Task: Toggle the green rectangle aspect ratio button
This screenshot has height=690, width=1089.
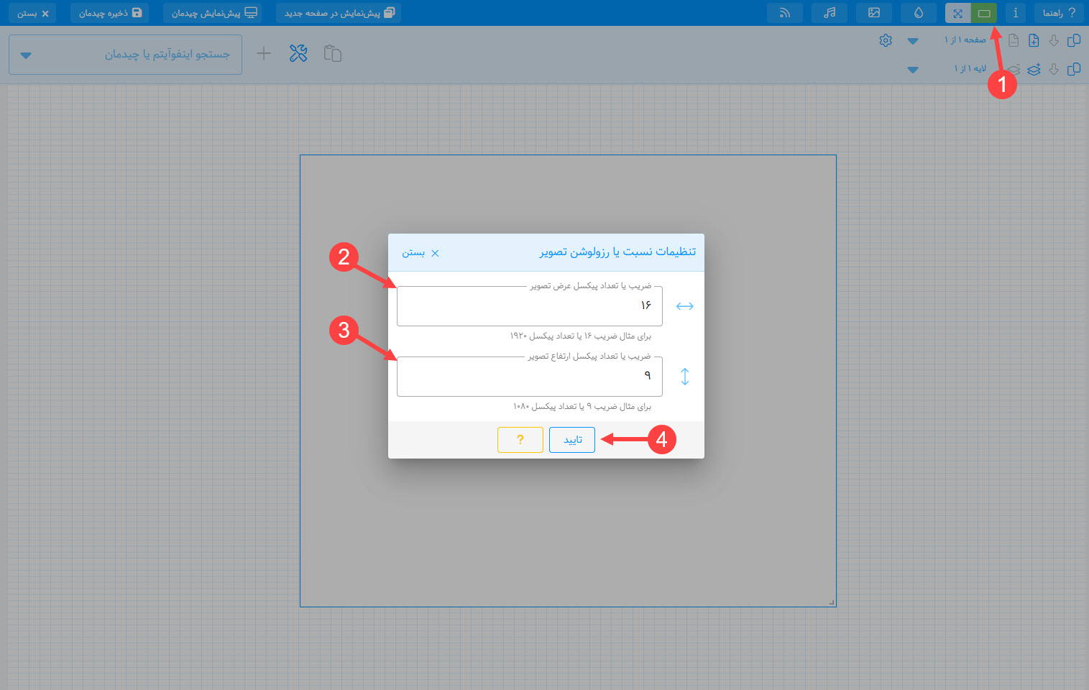Action: coord(984,13)
